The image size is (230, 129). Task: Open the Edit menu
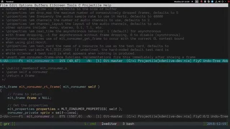13,5
